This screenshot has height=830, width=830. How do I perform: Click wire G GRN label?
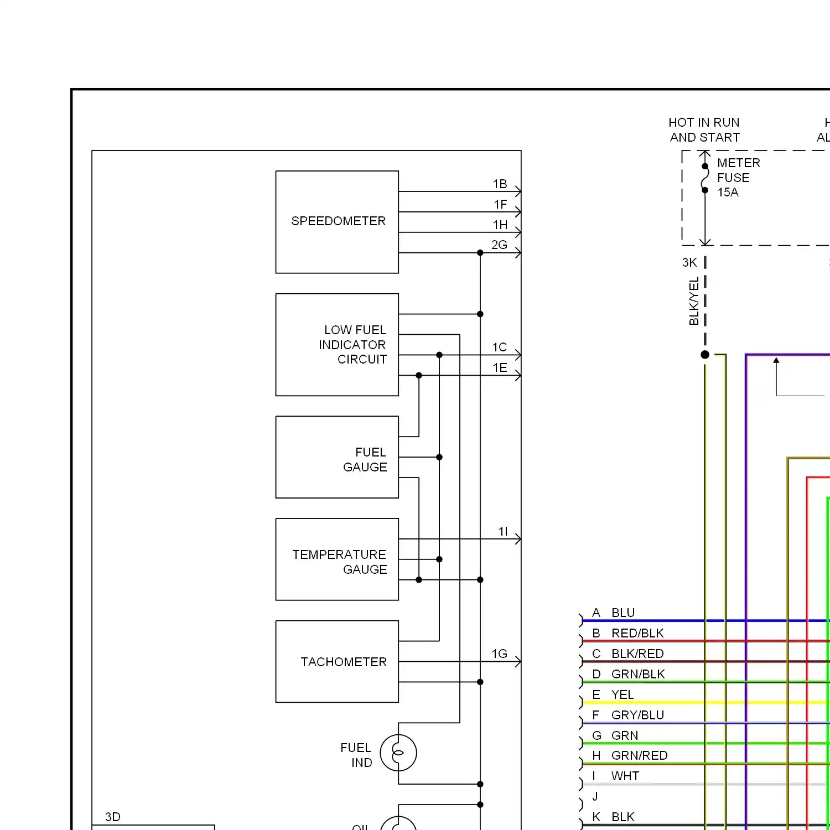pyautogui.click(x=615, y=735)
